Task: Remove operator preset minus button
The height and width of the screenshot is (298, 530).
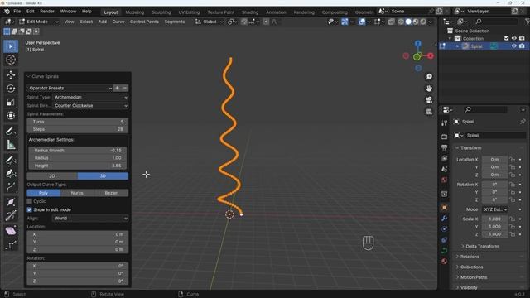Action: tap(125, 89)
